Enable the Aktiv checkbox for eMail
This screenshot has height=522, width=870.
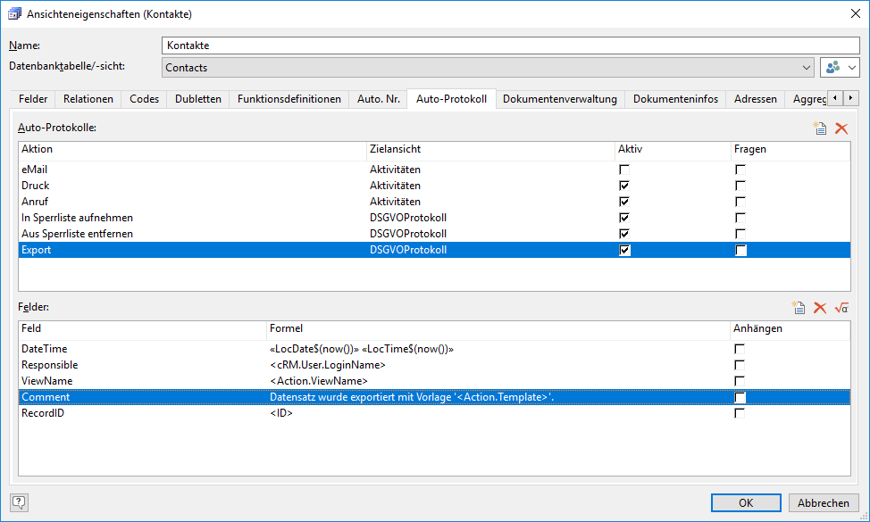pyautogui.click(x=624, y=170)
